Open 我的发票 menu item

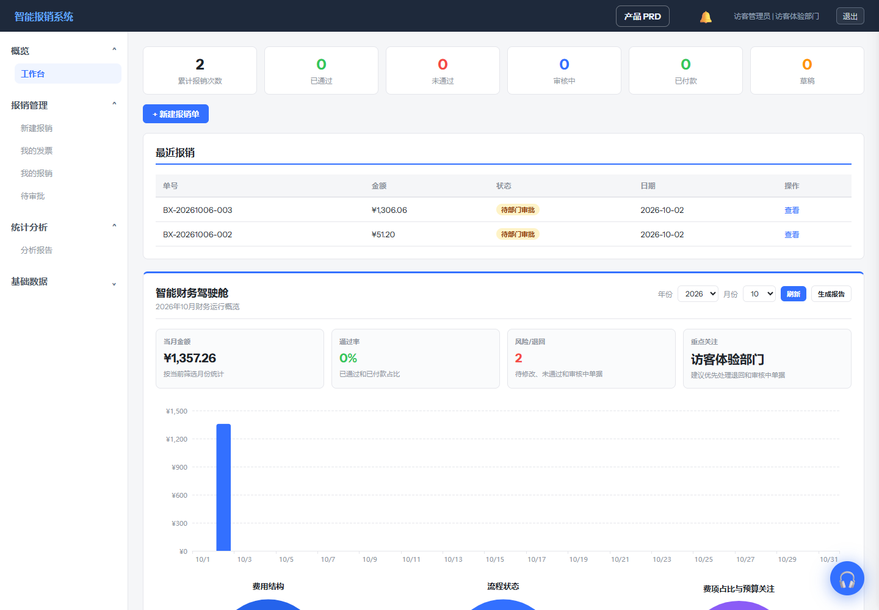click(x=68, y=151)
